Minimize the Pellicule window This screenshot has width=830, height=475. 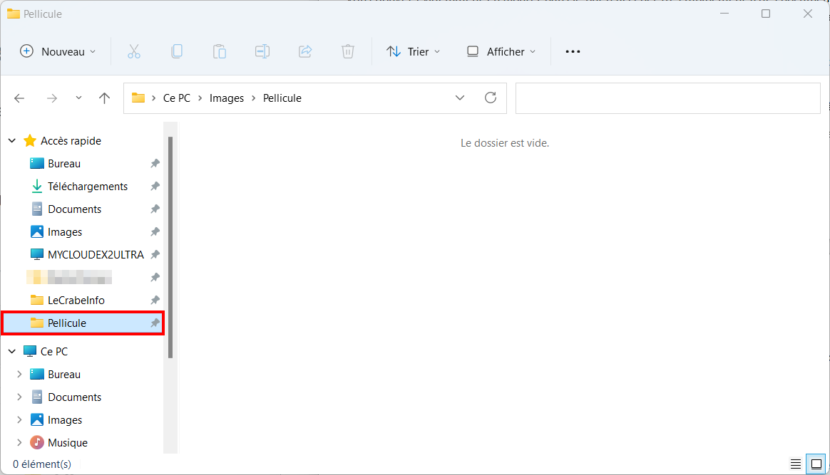pyautogui.click(x=724, y=14)
